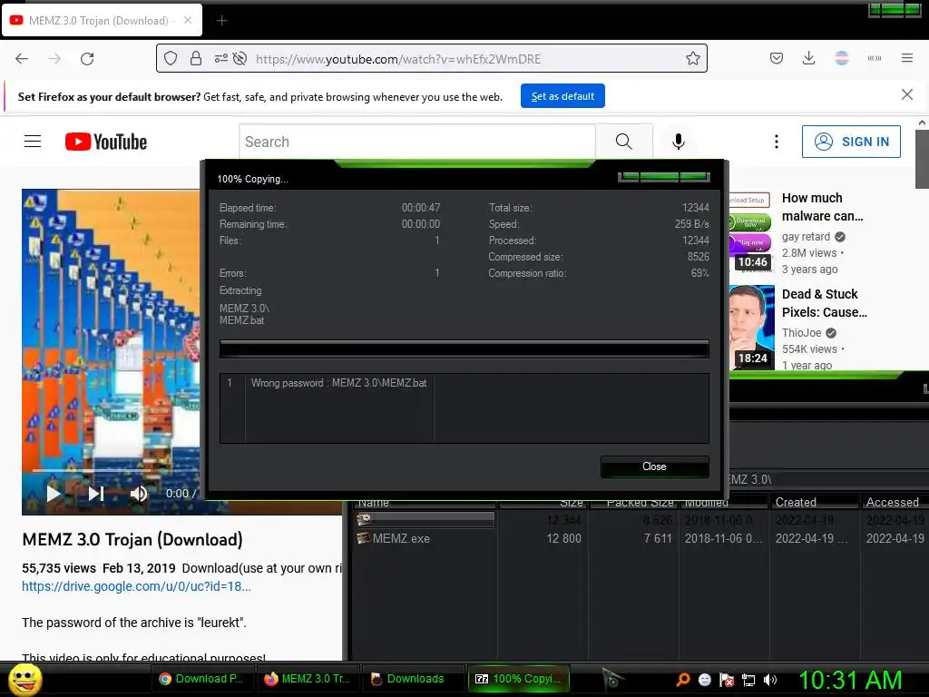Dismiss the default browser notification bar
This screenshot has height=697, width=929.
coord(906,94)
